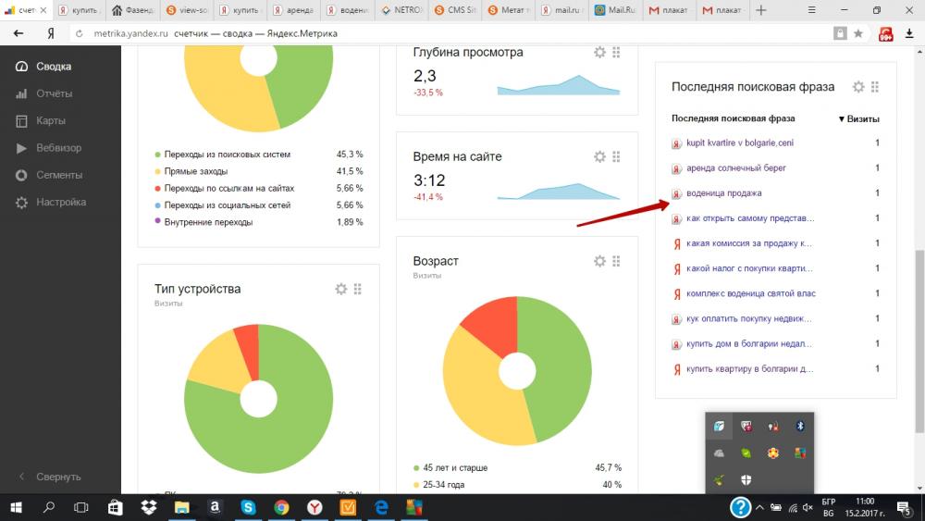Image resolution: width=925 pixels, height=521 pixels.
Task: Select Отчёты in the left menu
Action: click(55, 93)
